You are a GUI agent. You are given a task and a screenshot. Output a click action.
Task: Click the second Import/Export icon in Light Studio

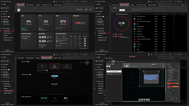click(x=109, y=66)
